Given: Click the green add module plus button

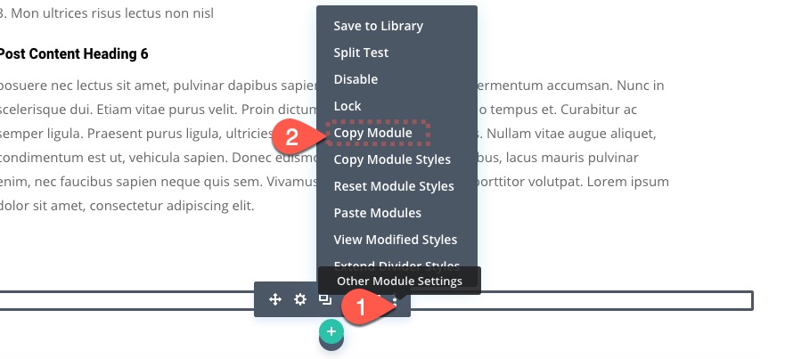Looking at the screenshot, I should coord(331,332).
